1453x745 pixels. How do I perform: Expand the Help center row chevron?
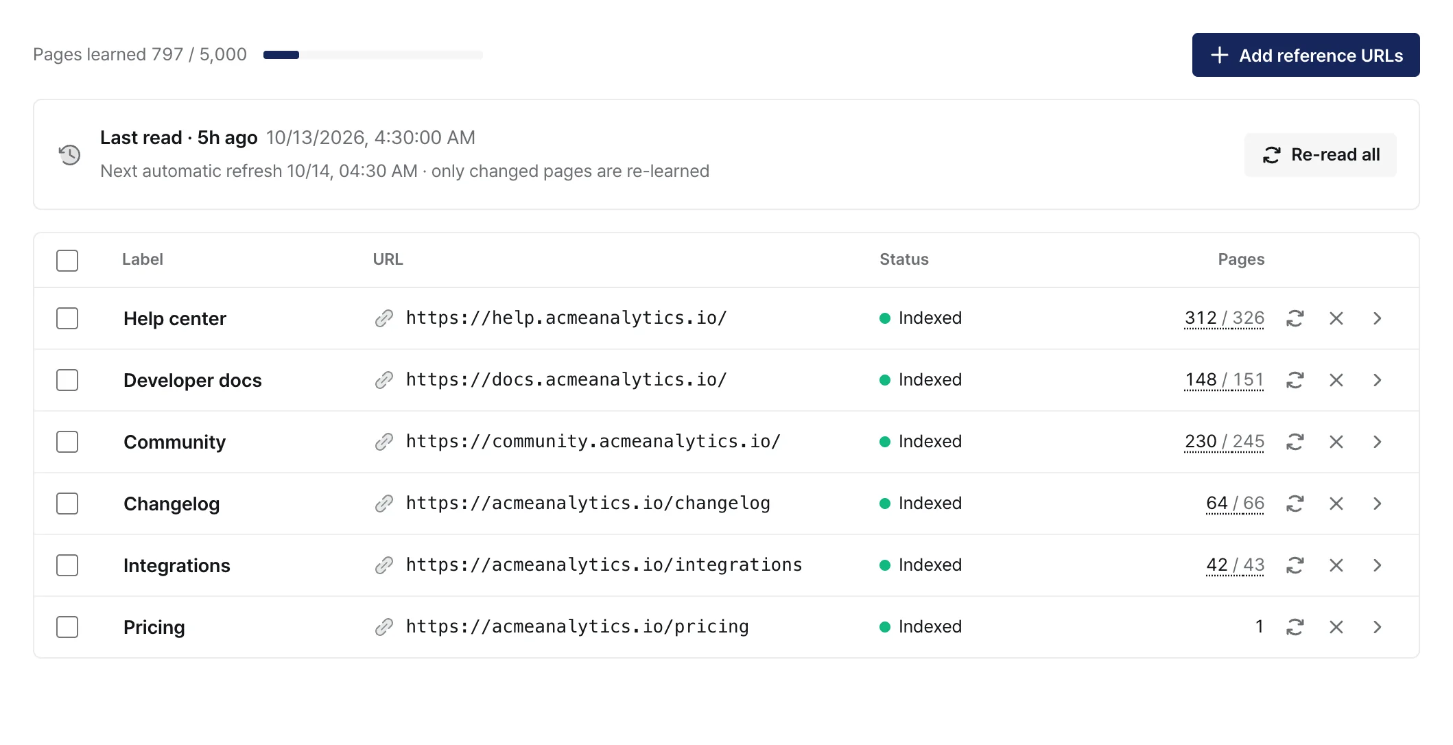(1377, 318)
